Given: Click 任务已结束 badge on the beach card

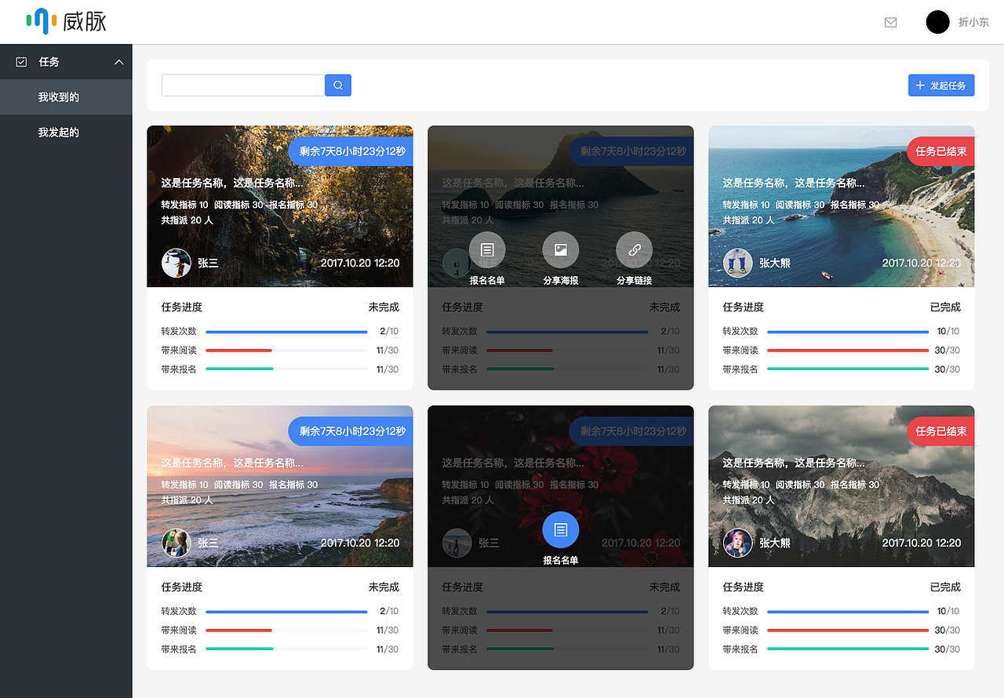Looking at the screenshot, I should [x=940, y=151].
